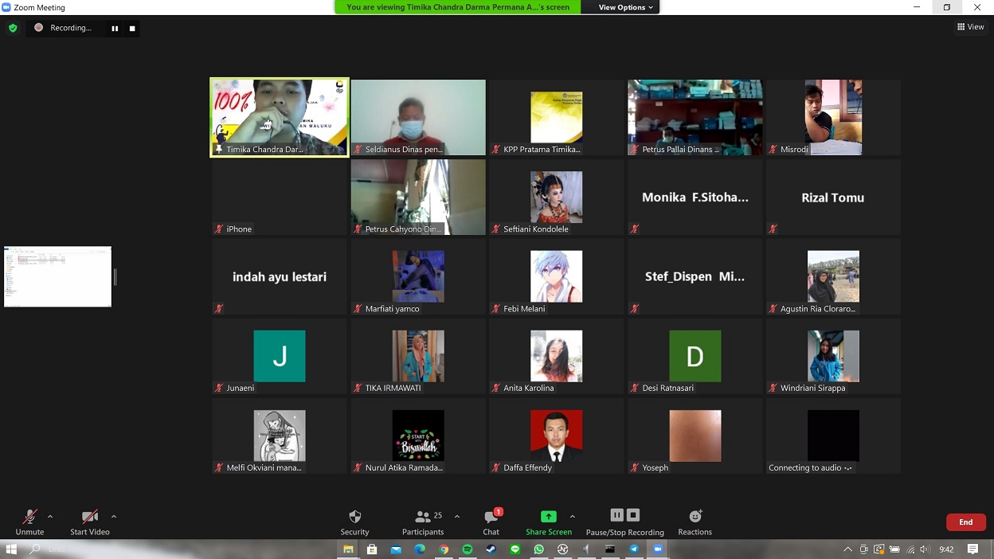The image size is (994, 559).
Task: Turn on camera with Start Video
Action: [89, 522]
